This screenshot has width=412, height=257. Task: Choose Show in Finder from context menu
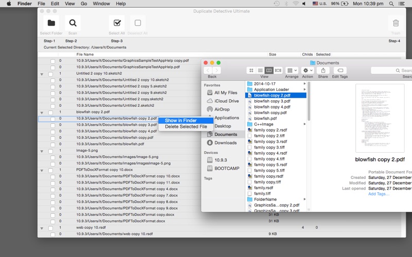point(186,120)
